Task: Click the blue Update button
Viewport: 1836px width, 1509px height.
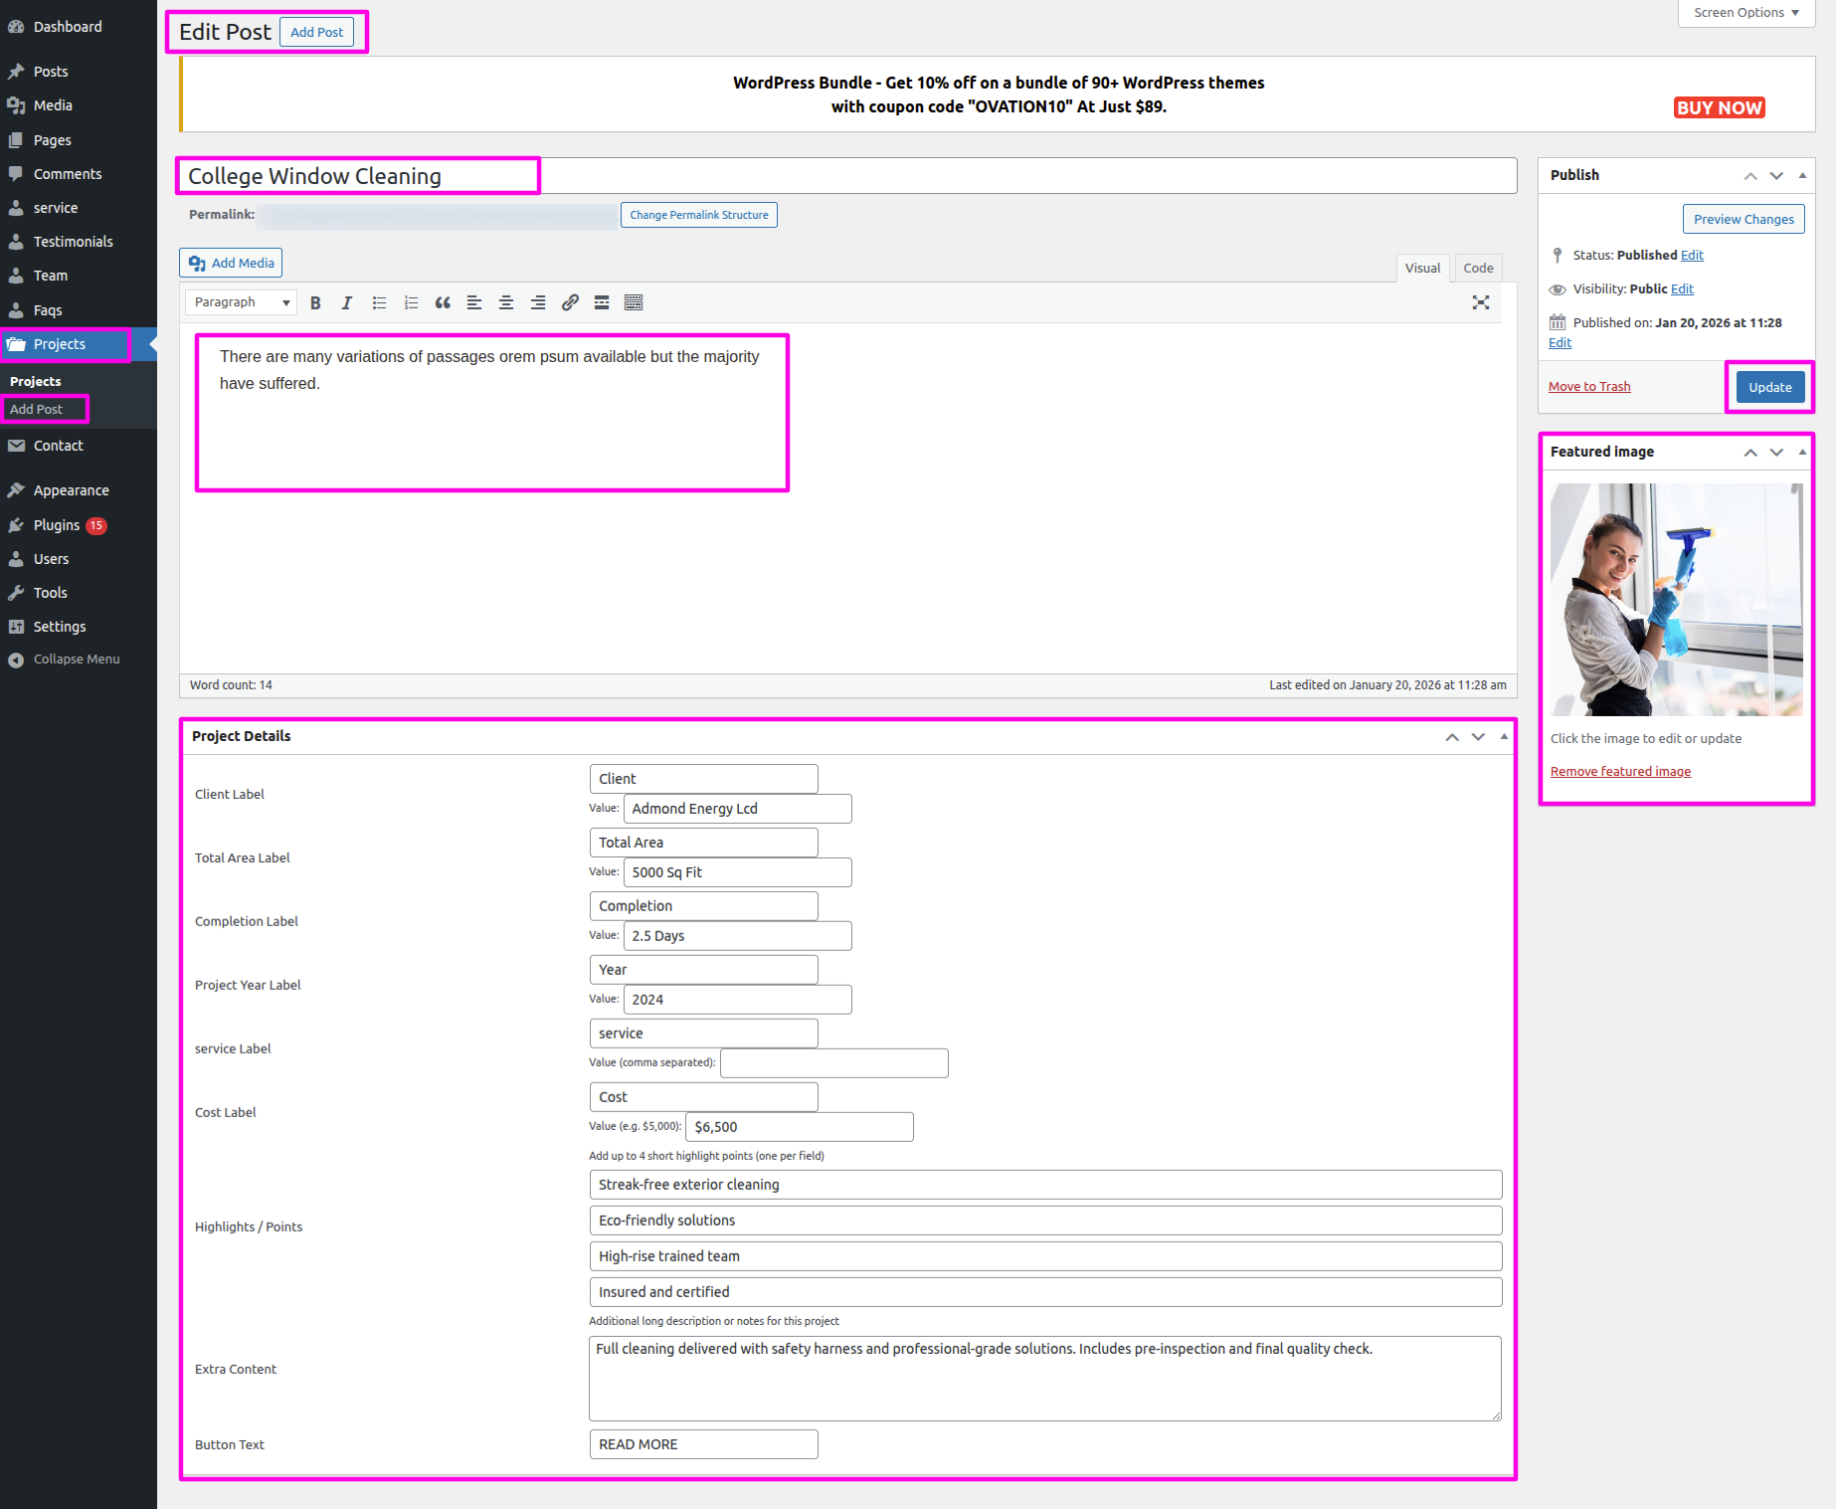Action: (x=1769, y=388)
